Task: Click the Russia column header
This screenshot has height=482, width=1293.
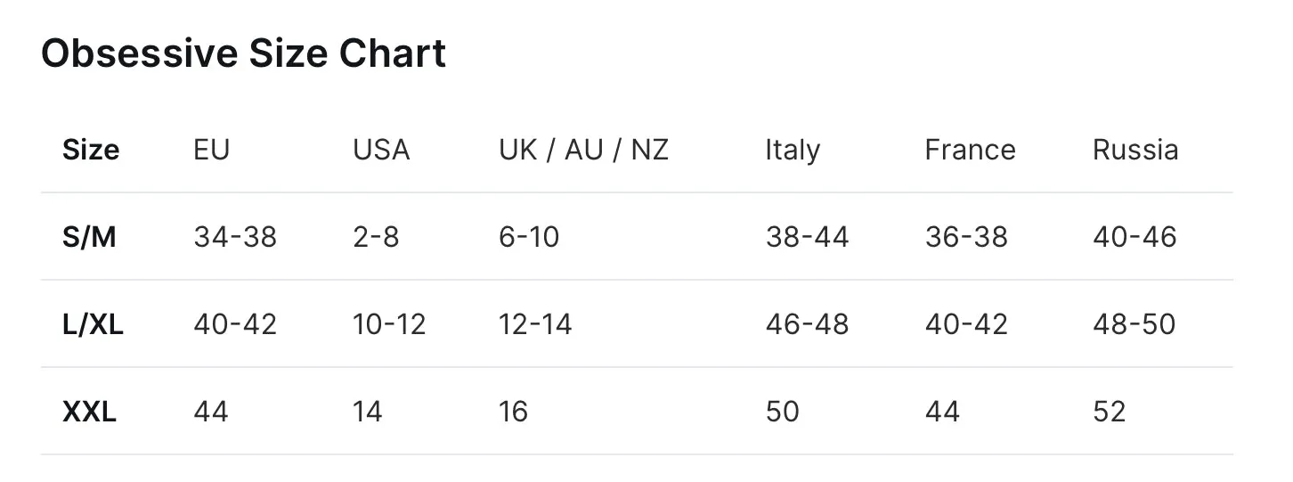Action: (x=1135, y=150)
